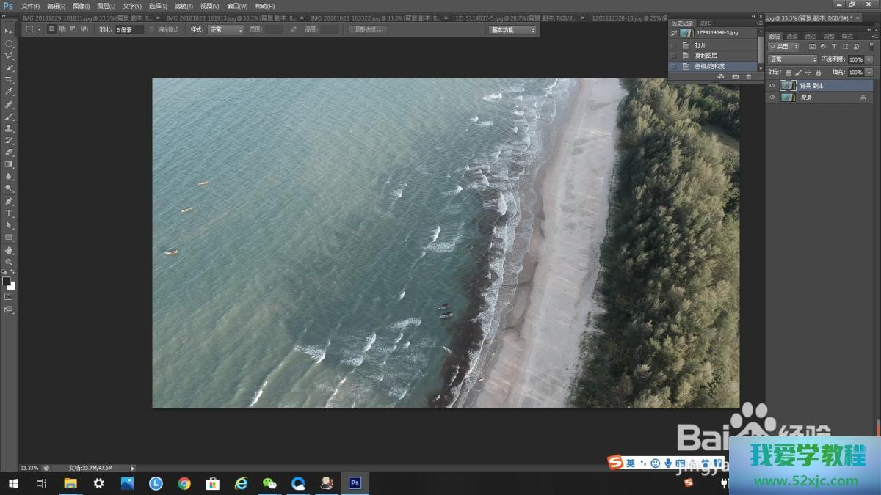The height and width of the screenshot is (495, 881).
Task: Open the layer blend mode 正常 dropdown
Action: (792, 59)
